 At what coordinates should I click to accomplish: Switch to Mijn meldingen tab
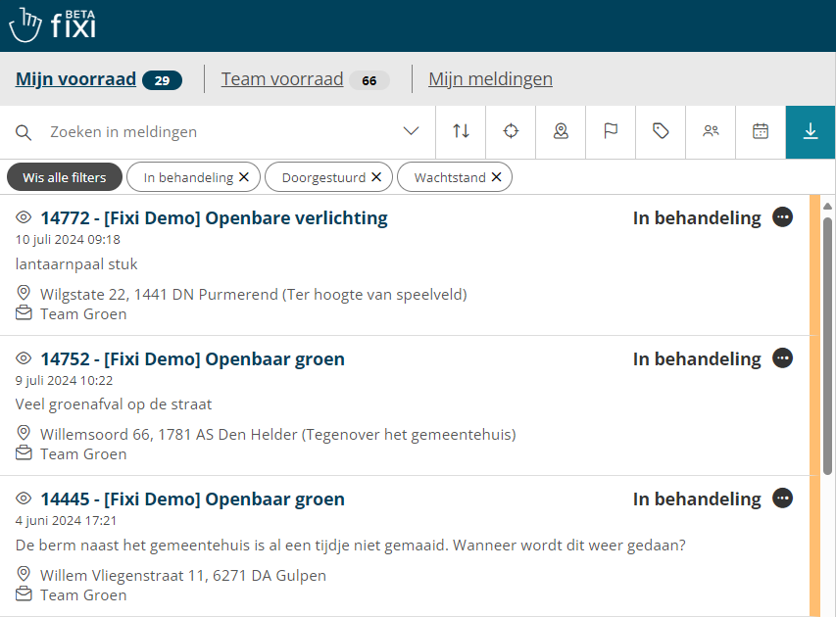(x=490, y=79)
